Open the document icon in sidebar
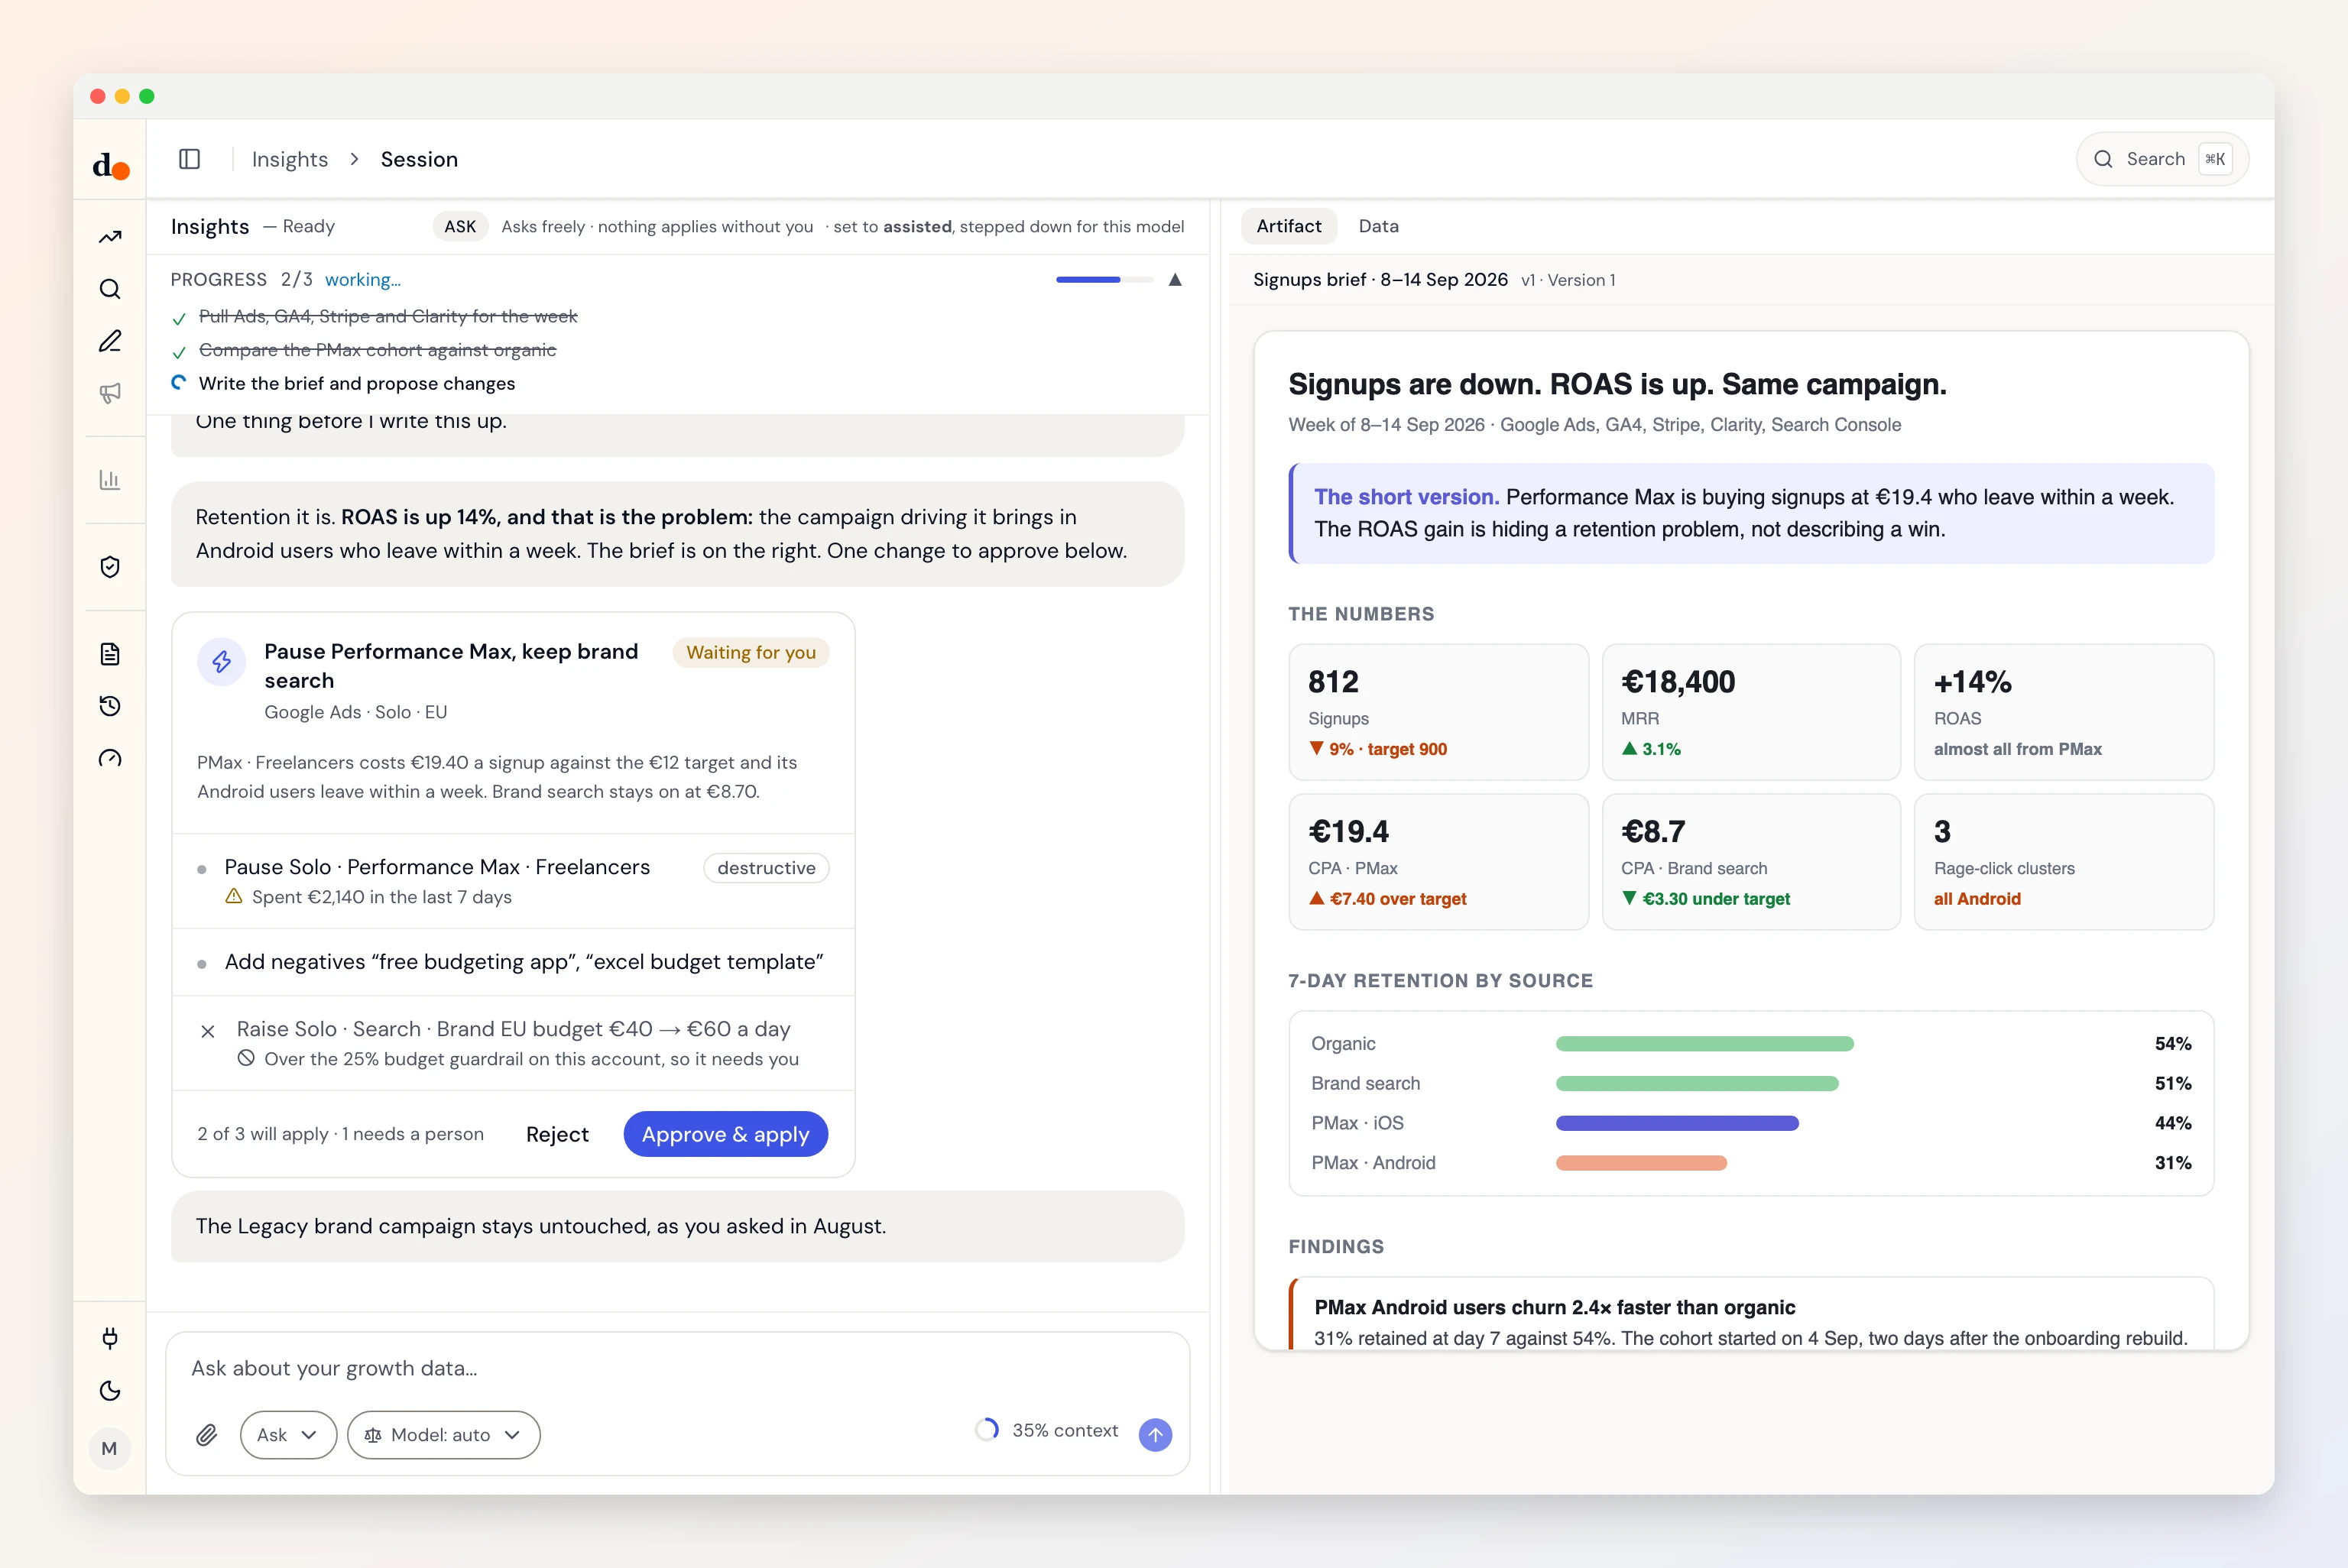2348x1568 pixels. tap(110, 654)
